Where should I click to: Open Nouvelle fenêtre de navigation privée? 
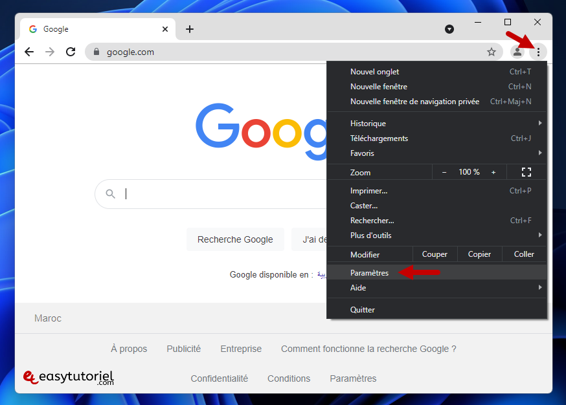pos(436,102)
